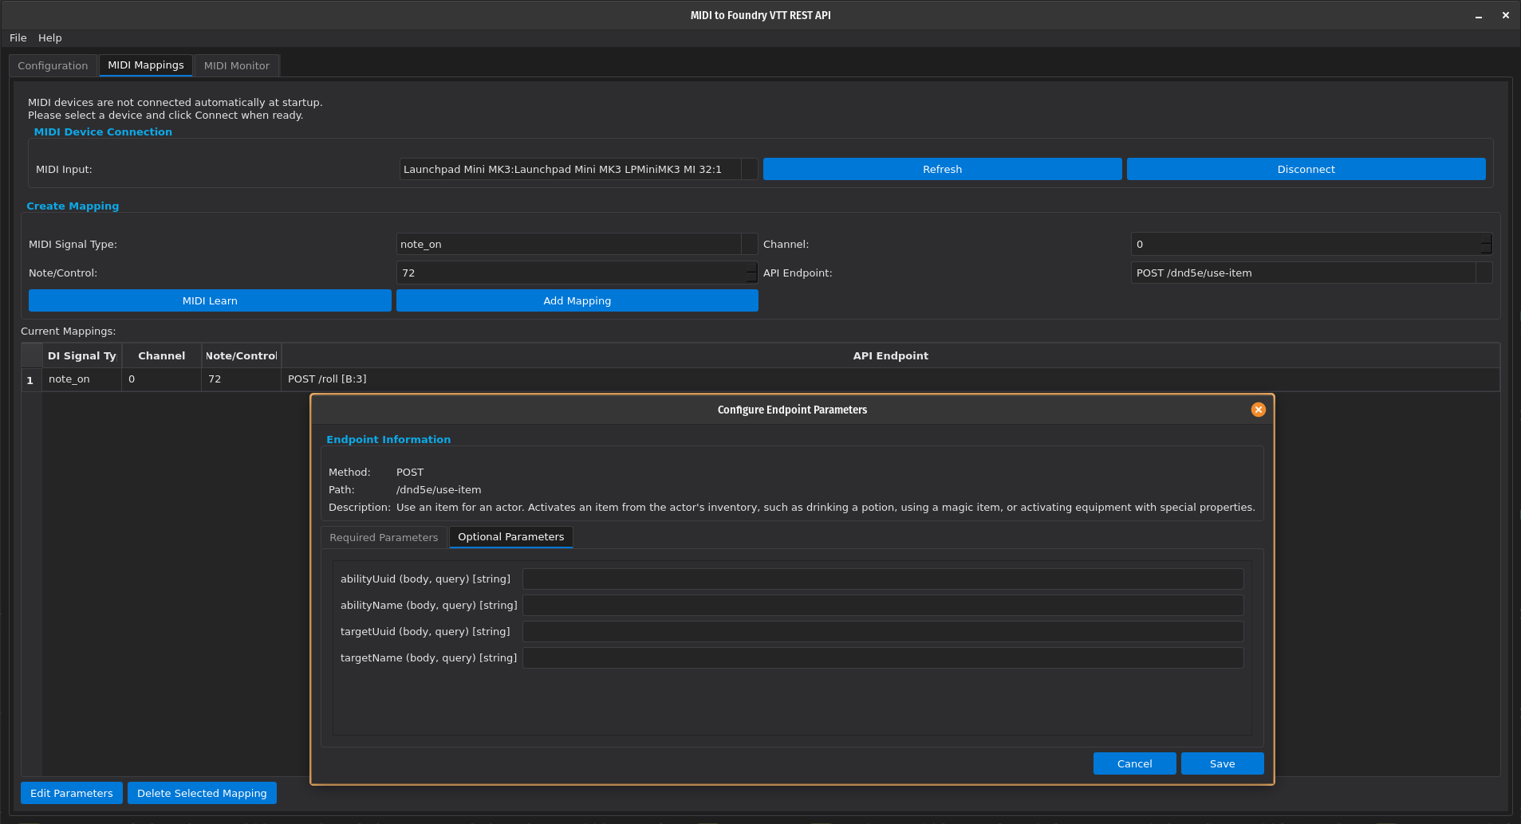This screenshot has height=824, width=1521.
Task: Click the Note/Control spinner up arrow
Action: pyautogui.click(x=749, y=268)
